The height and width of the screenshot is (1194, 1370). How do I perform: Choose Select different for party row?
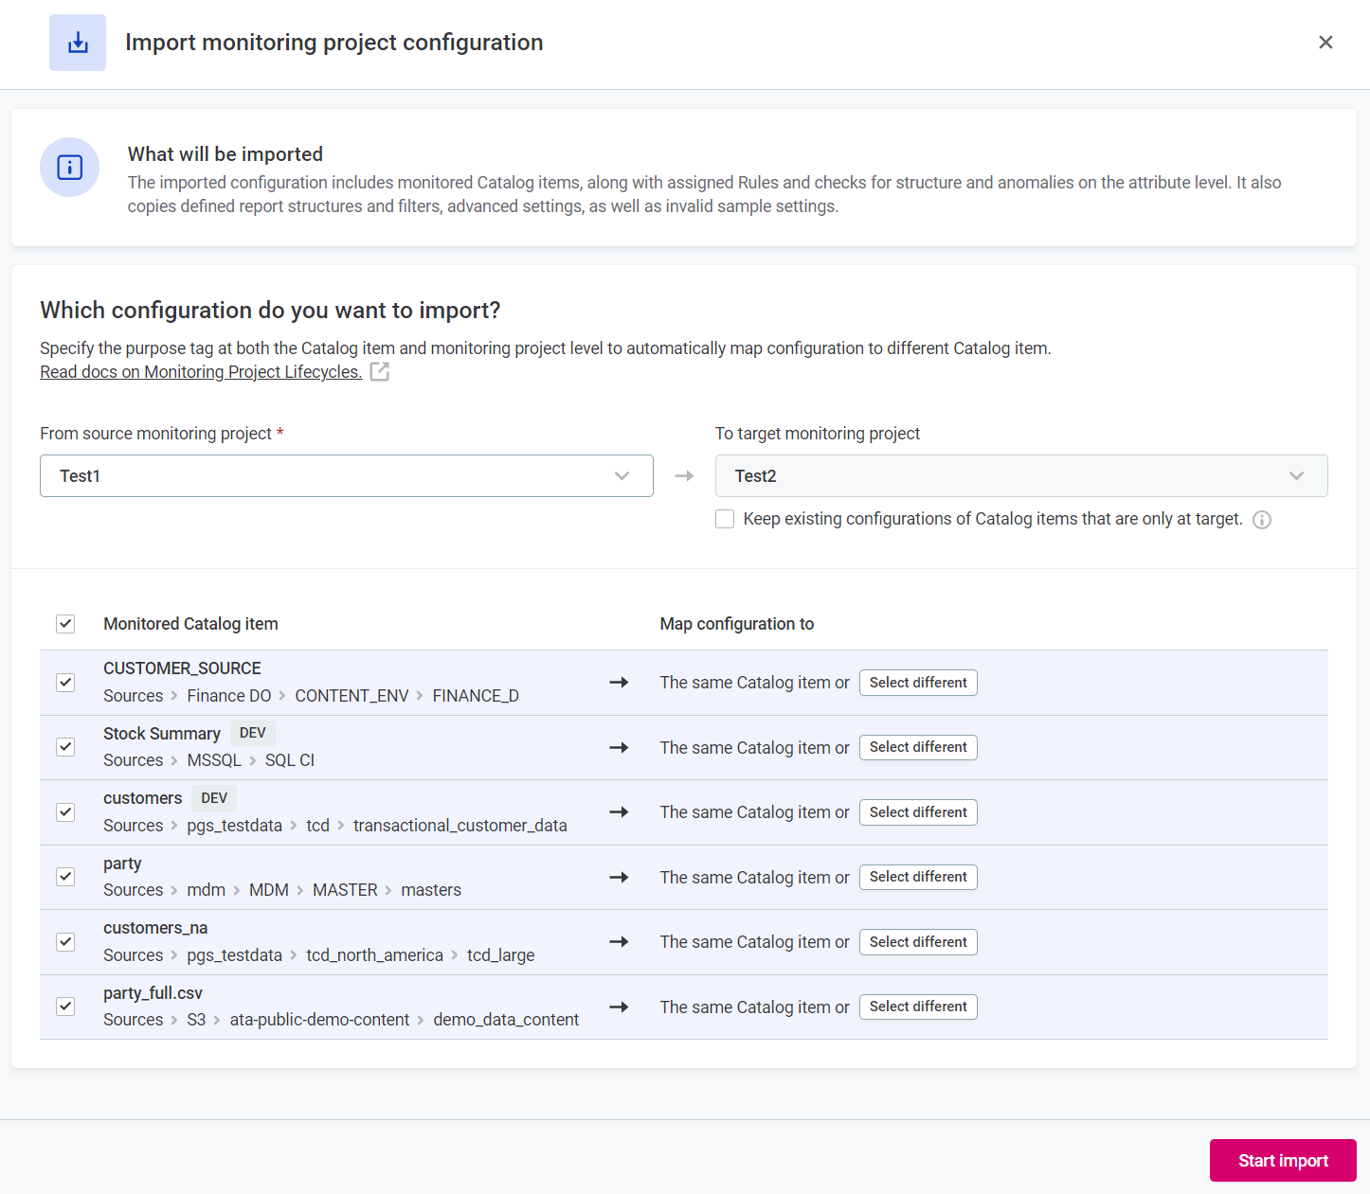(x=917, y=878)
